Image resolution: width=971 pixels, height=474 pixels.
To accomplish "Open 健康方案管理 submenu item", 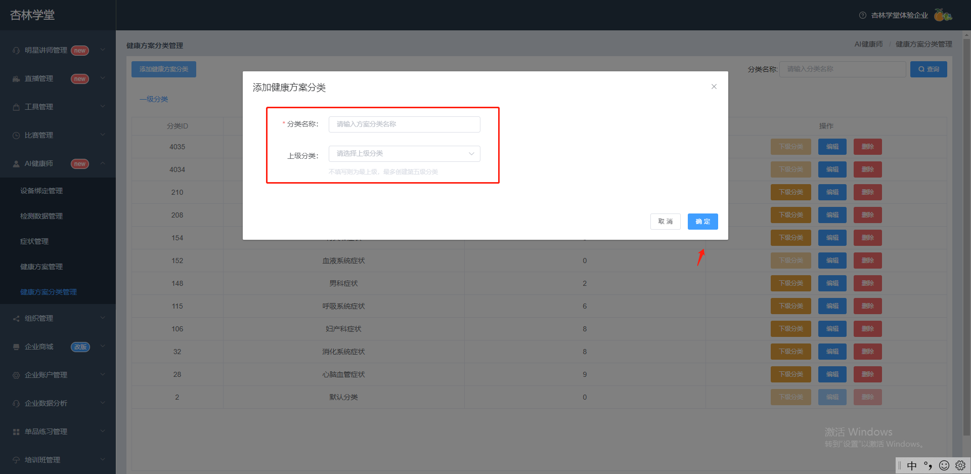I will coord(58,267).
